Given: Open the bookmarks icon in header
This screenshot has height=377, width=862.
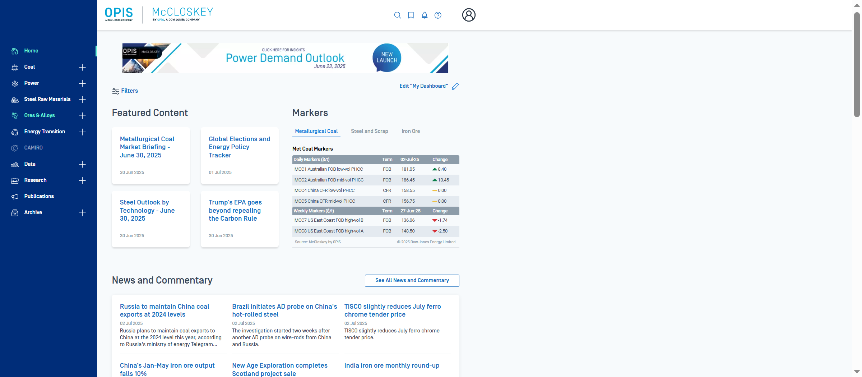Looking at the screenshot, I should (x=411, y=15).
